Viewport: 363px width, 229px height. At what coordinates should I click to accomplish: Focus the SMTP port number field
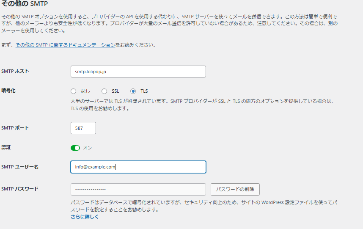click(83, 128)
